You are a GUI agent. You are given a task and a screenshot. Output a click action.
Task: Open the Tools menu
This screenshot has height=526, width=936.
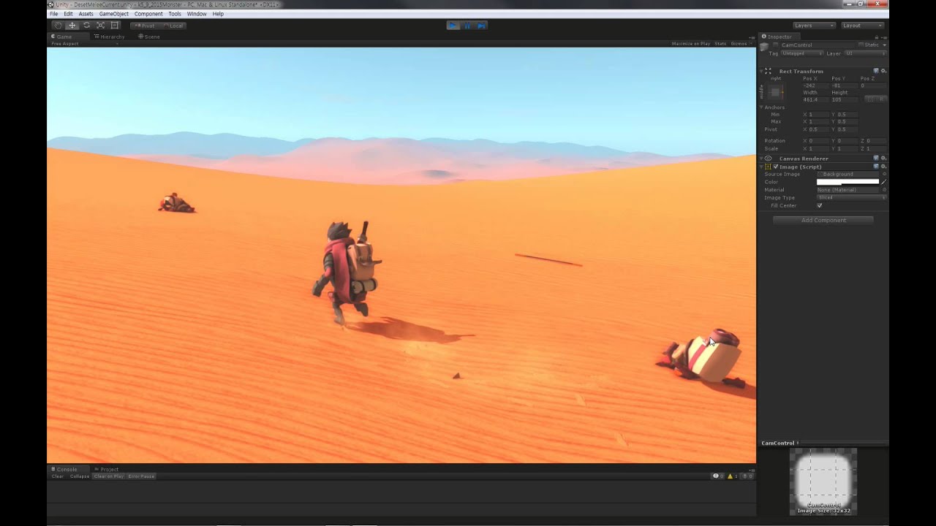(175, 14)
